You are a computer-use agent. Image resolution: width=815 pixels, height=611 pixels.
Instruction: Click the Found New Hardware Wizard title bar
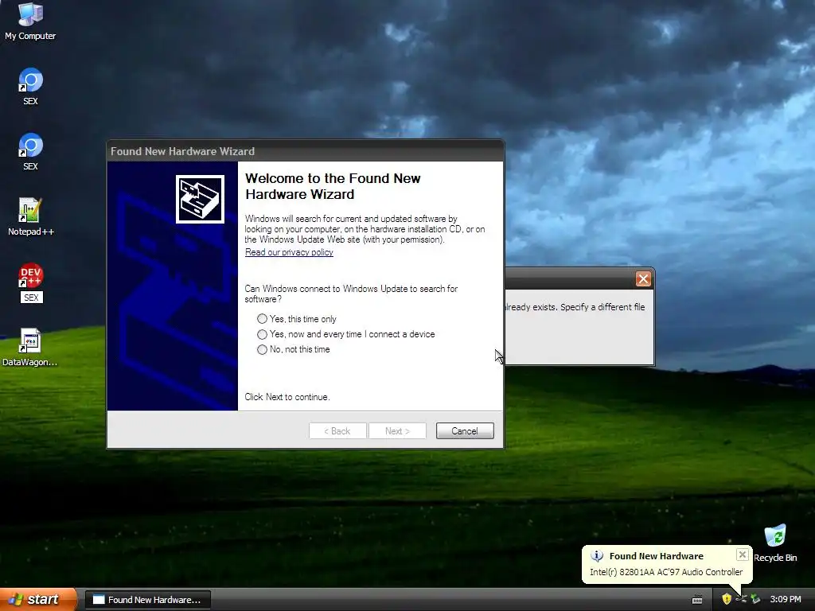point(305,151)
